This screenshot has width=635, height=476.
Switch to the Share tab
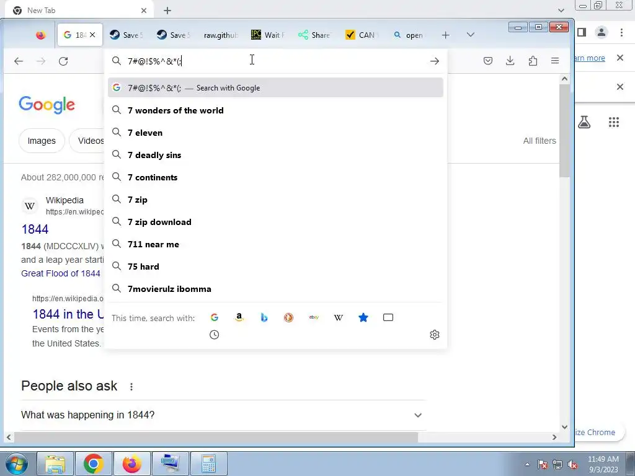[x=315, y=35]
